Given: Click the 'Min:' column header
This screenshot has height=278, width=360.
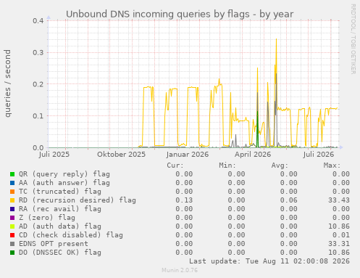Looking at the screenshot, I should (227, 165).
